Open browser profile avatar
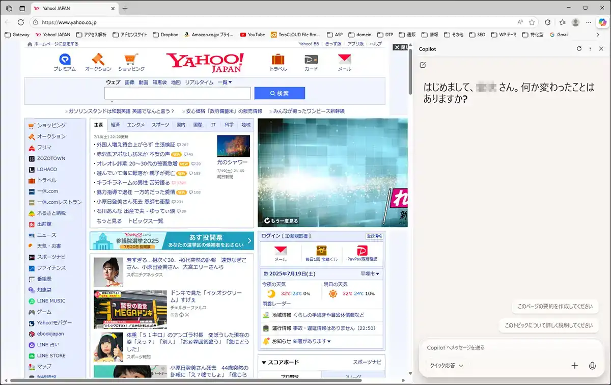 576,22
